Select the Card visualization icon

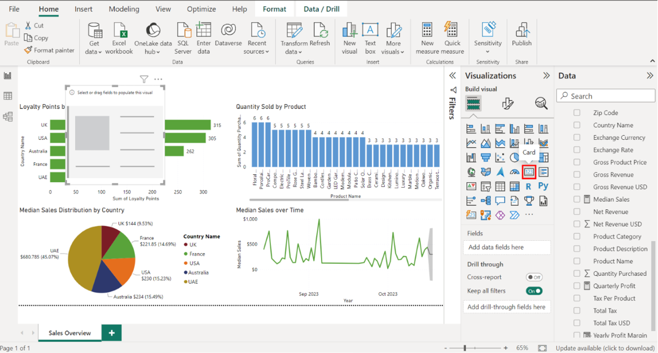[x=529, y=172]
